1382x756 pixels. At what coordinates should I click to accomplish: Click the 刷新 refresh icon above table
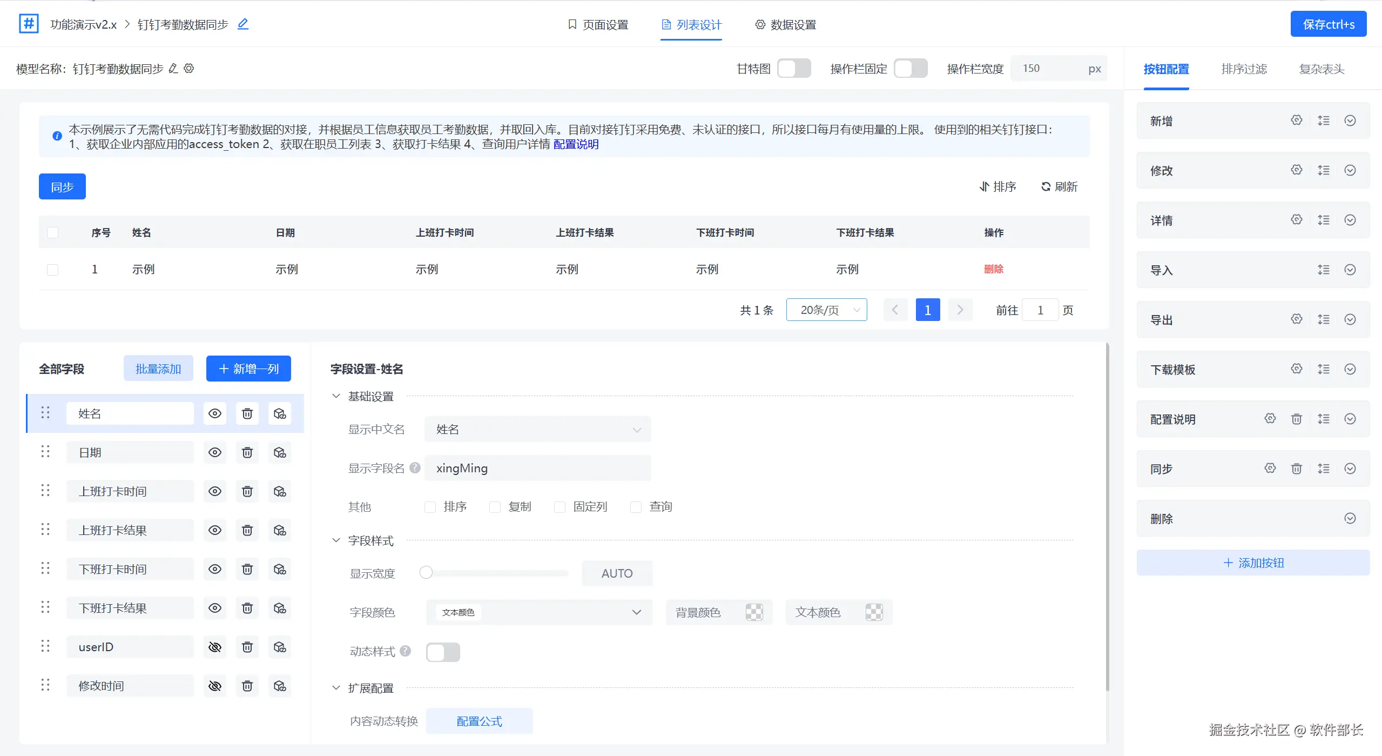point(1046,186)
